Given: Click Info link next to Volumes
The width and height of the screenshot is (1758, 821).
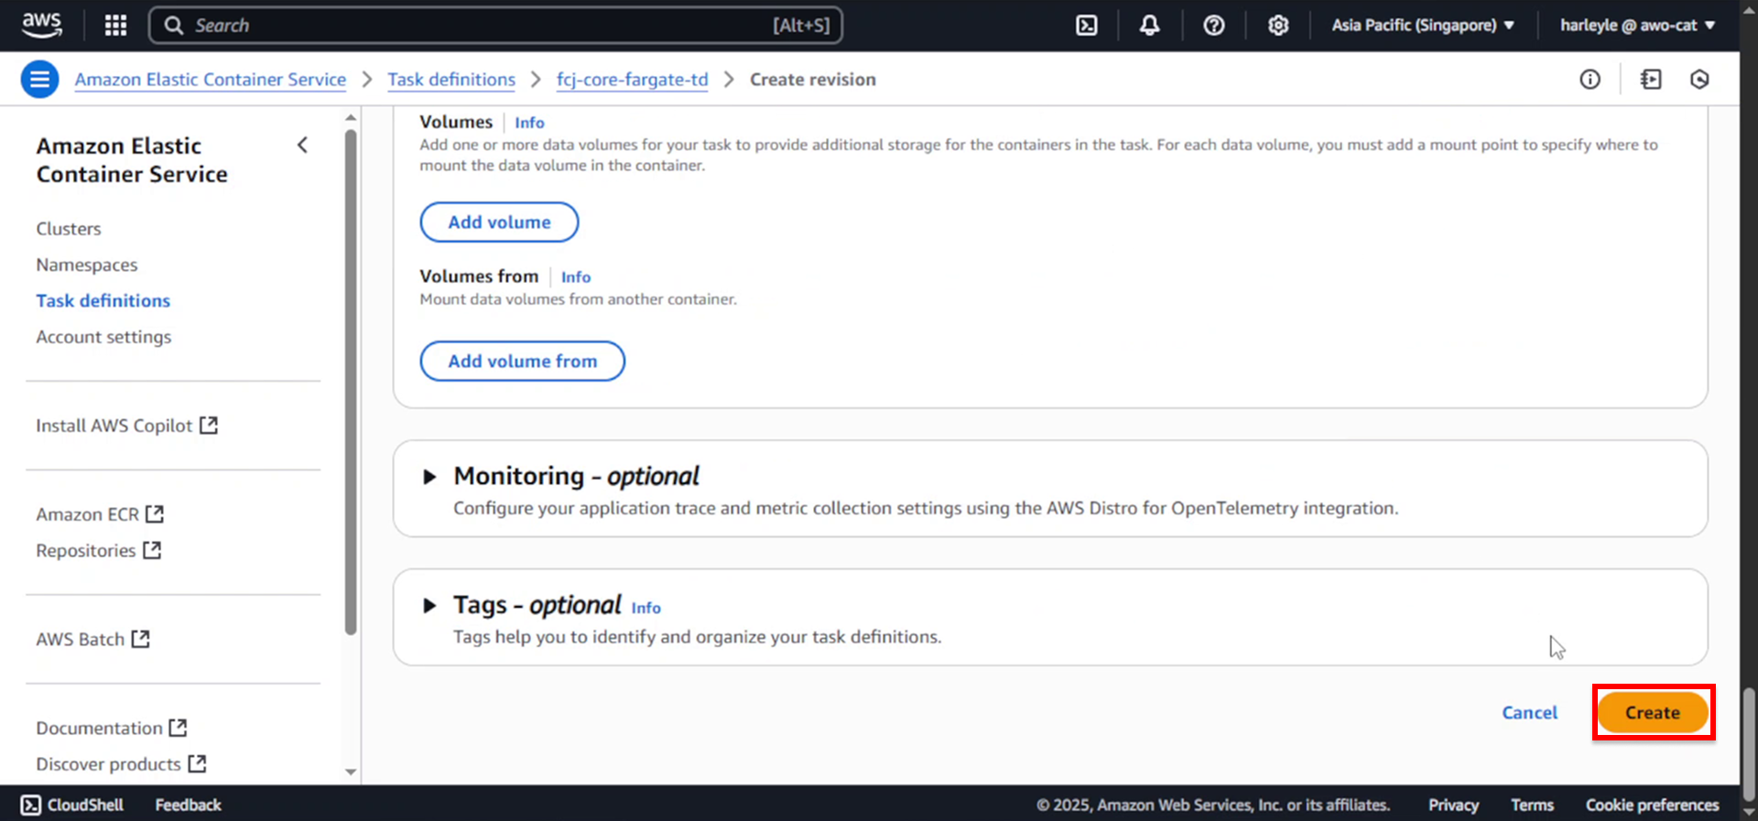Looking at the screenshot, I should coord(529,123).
